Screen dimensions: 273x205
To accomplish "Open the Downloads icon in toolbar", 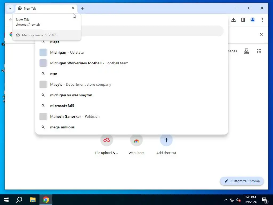I will tap(234, 20).
